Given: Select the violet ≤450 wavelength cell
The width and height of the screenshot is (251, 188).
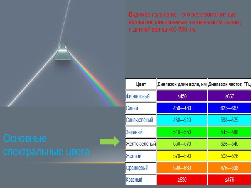Looking at the screenshot, I should click(182, 96).
